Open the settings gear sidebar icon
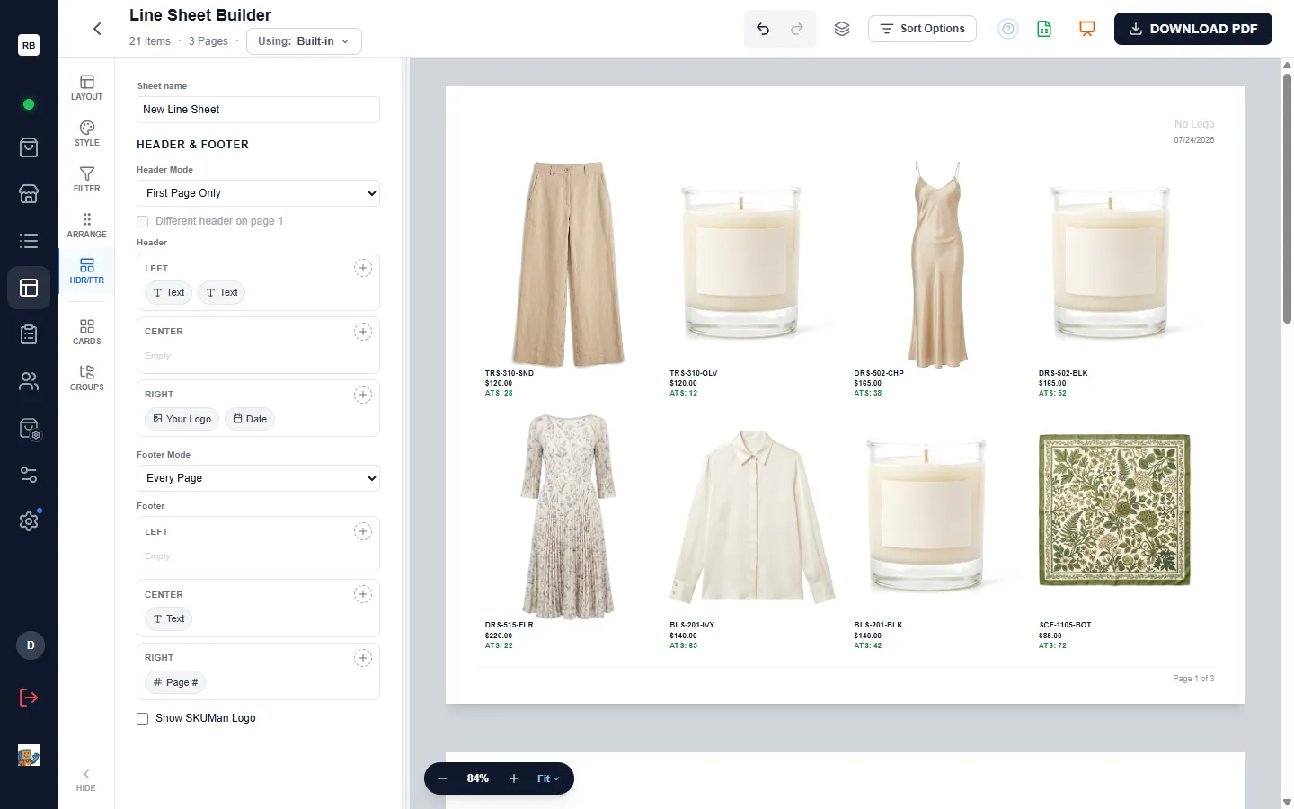Image resolution: width=1294 pixels, height=809 pixels. (x=29, y=521)
